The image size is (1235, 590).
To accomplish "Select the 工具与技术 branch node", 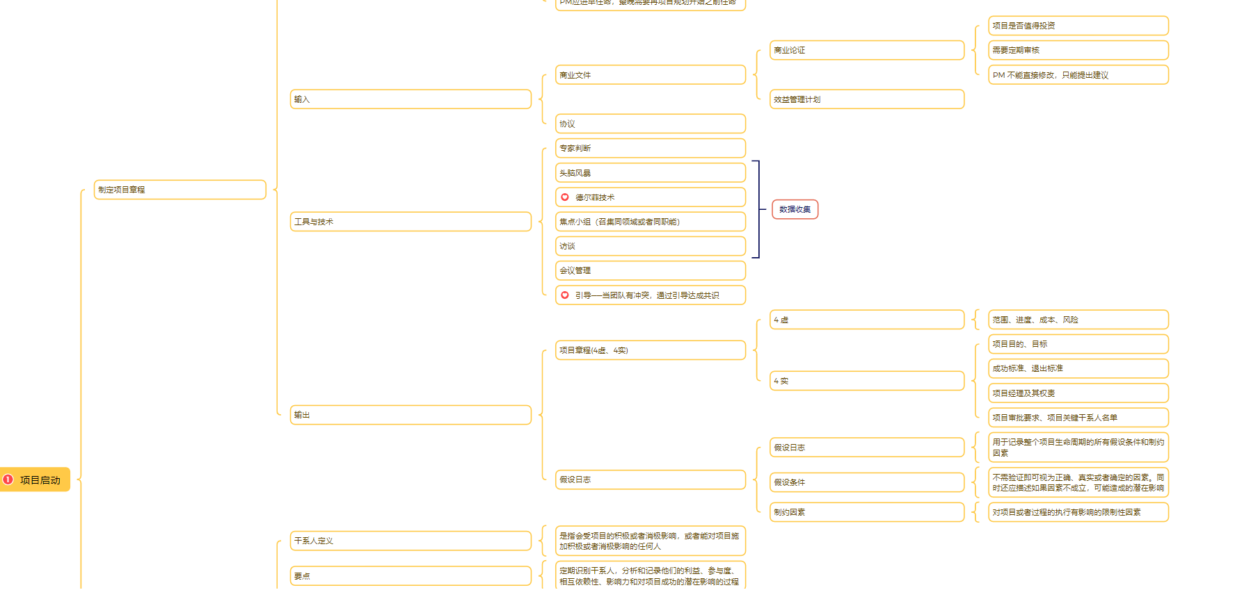I will tap(410, 222).
